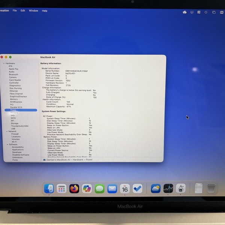
Task: Select Apple Pay in the sidebar
Action: tap(13, 69)
